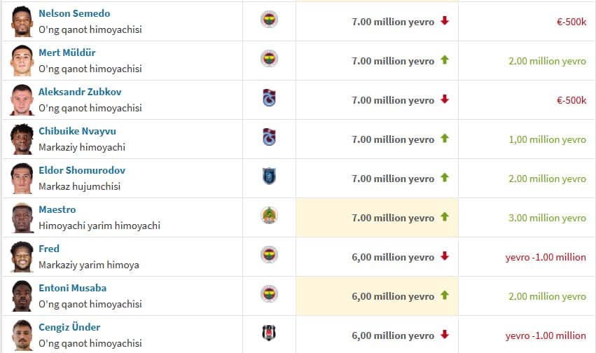This screenshot has height=353, width=596.
Task: Click Fenerbahçe crest in Entoni Musaba row
Action: 269,294
